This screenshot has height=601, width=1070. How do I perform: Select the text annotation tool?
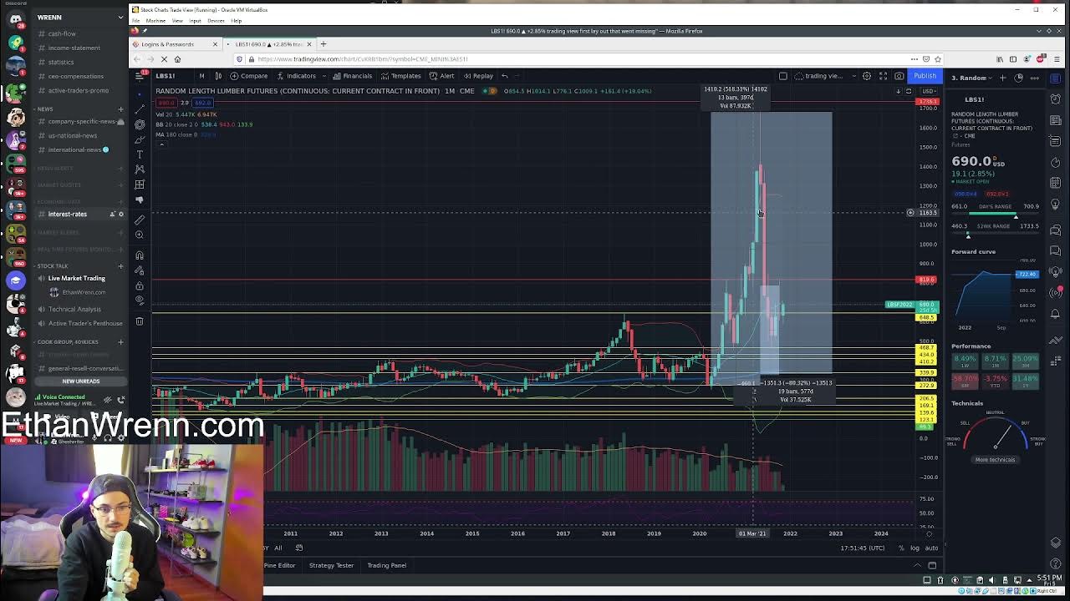pyautogui.click(x=140, y=154)
